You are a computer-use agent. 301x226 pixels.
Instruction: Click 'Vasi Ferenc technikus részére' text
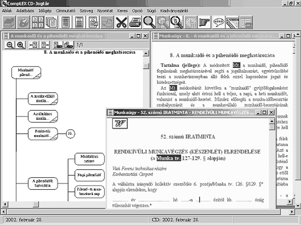click(140, 169)
